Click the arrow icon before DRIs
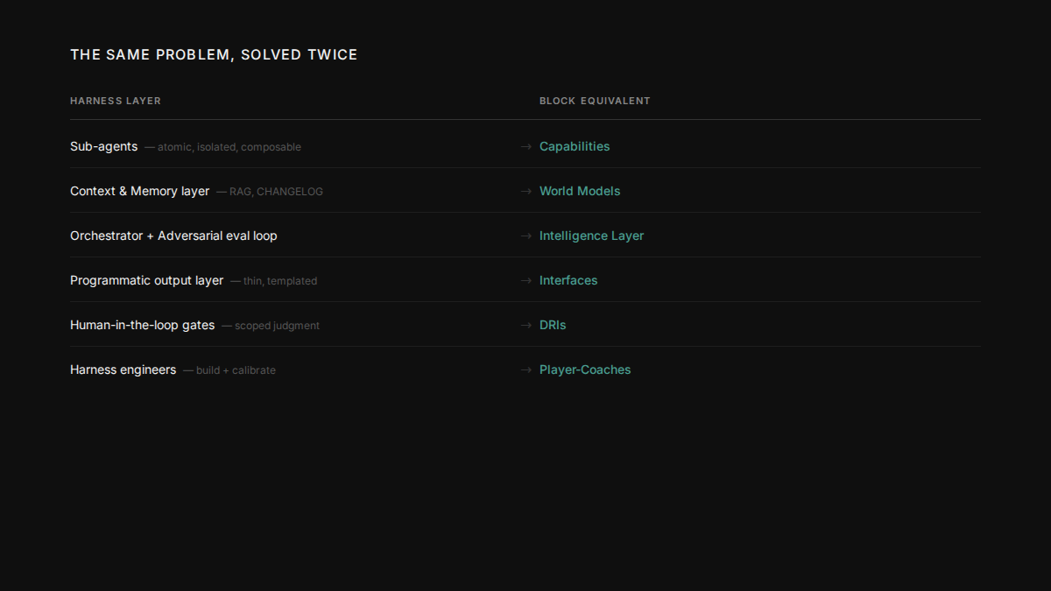 525,326
